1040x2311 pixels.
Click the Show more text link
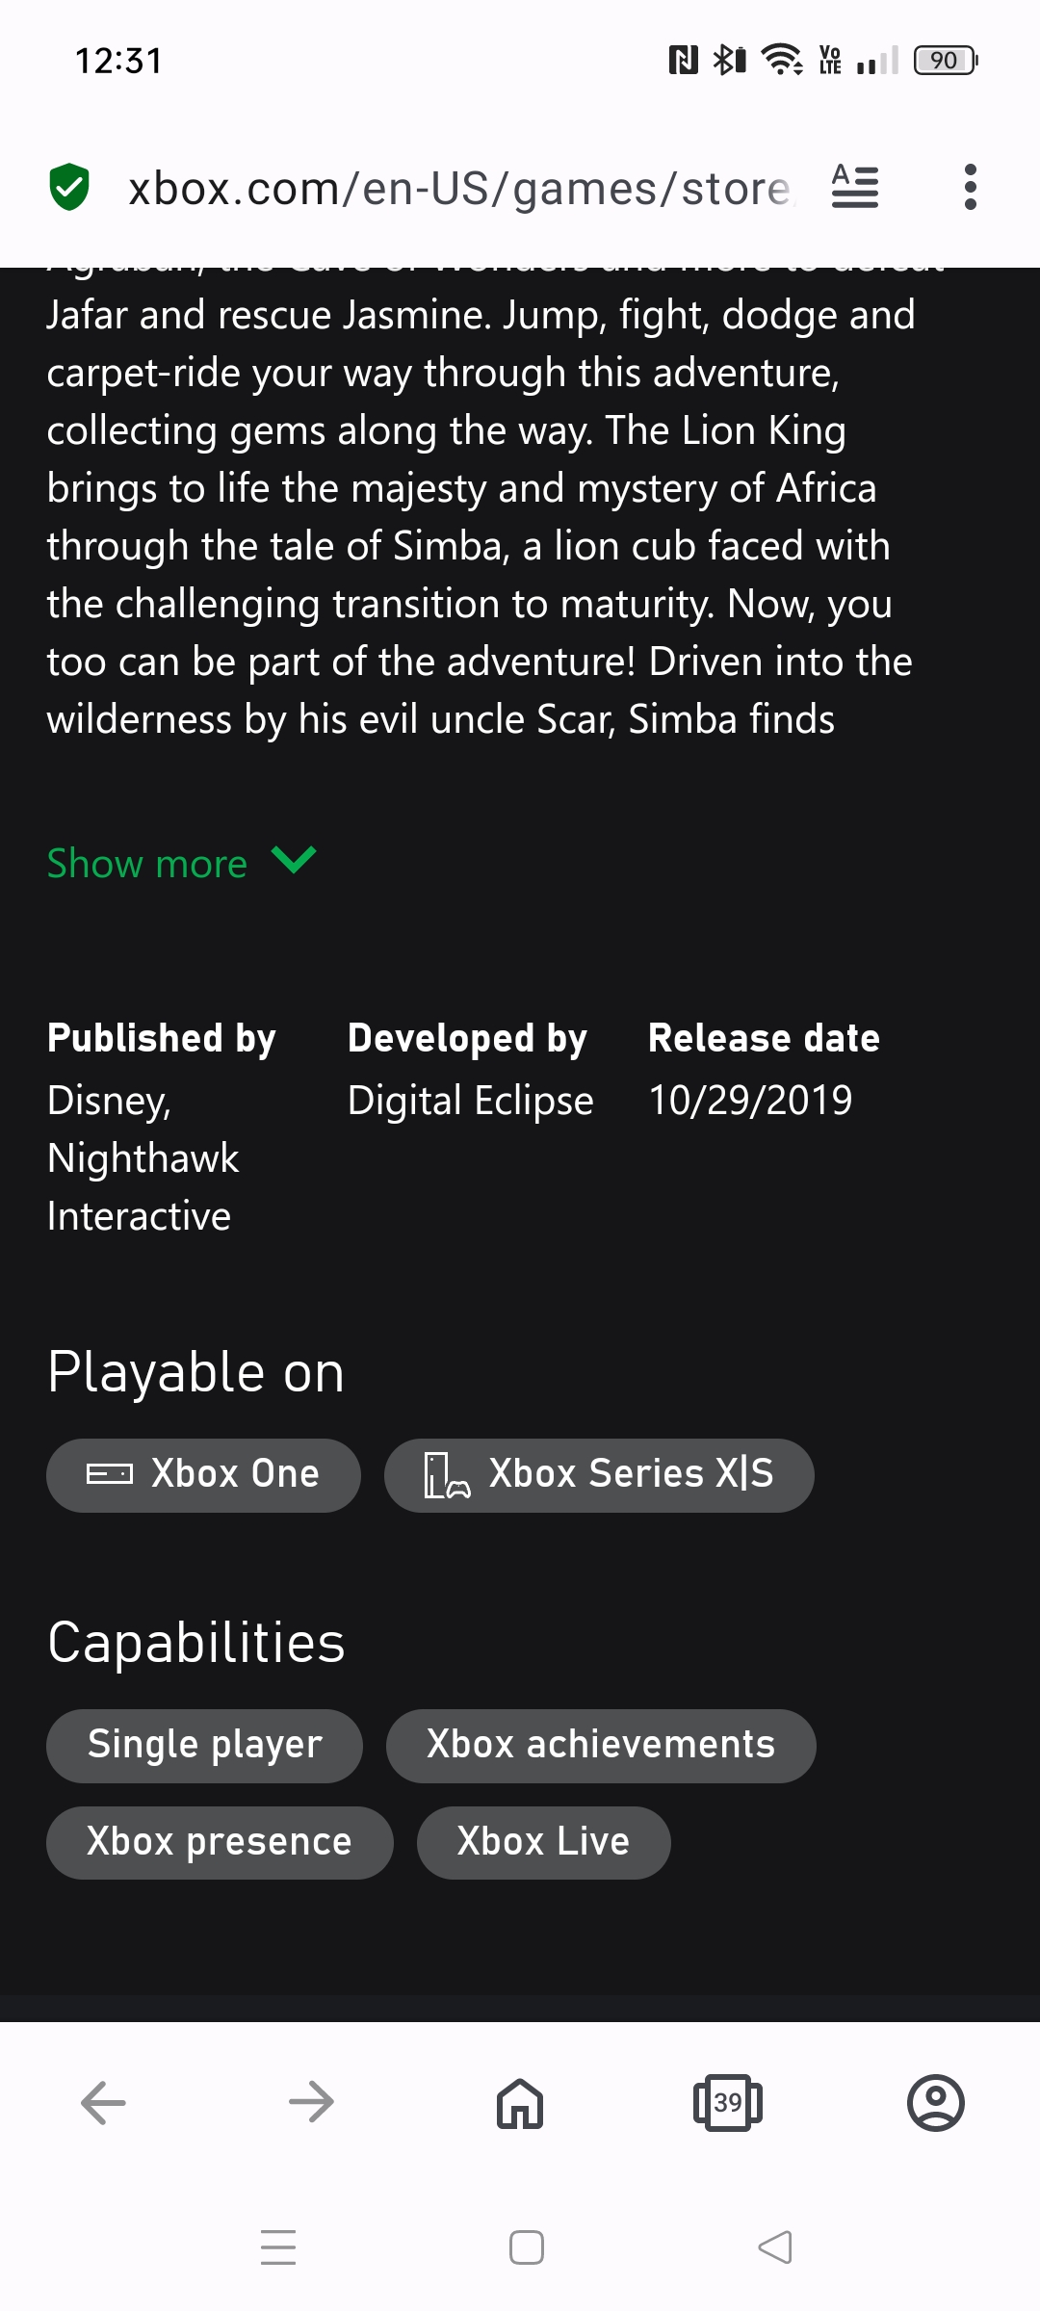(147, 864)
